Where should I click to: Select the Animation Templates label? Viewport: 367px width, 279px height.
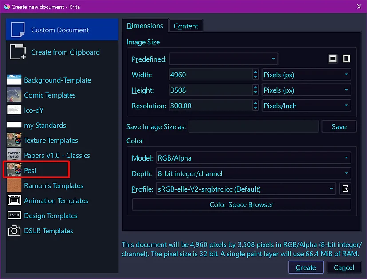click(x=56, y=200)
